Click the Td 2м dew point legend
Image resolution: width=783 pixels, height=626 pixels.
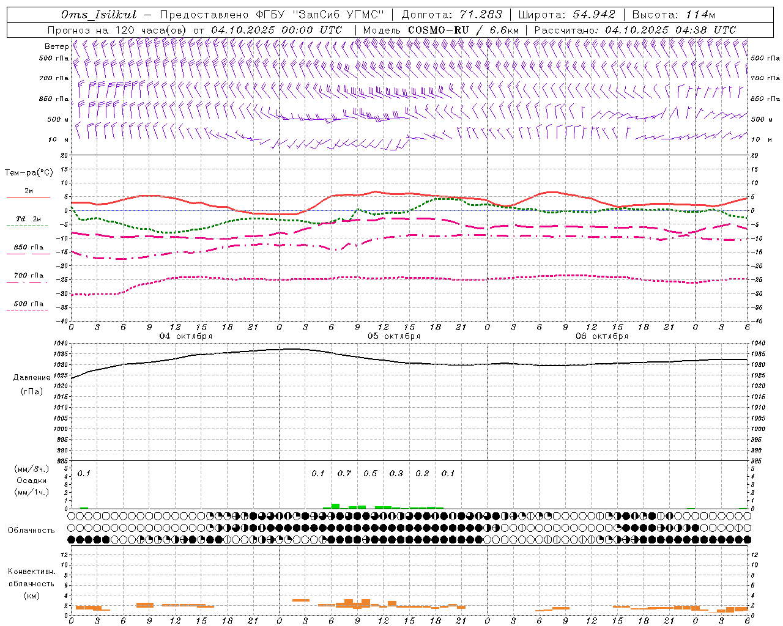pos(28,219)
